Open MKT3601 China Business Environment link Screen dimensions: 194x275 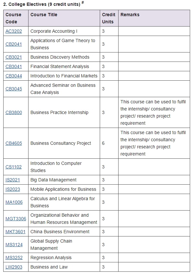coord(16,232)
